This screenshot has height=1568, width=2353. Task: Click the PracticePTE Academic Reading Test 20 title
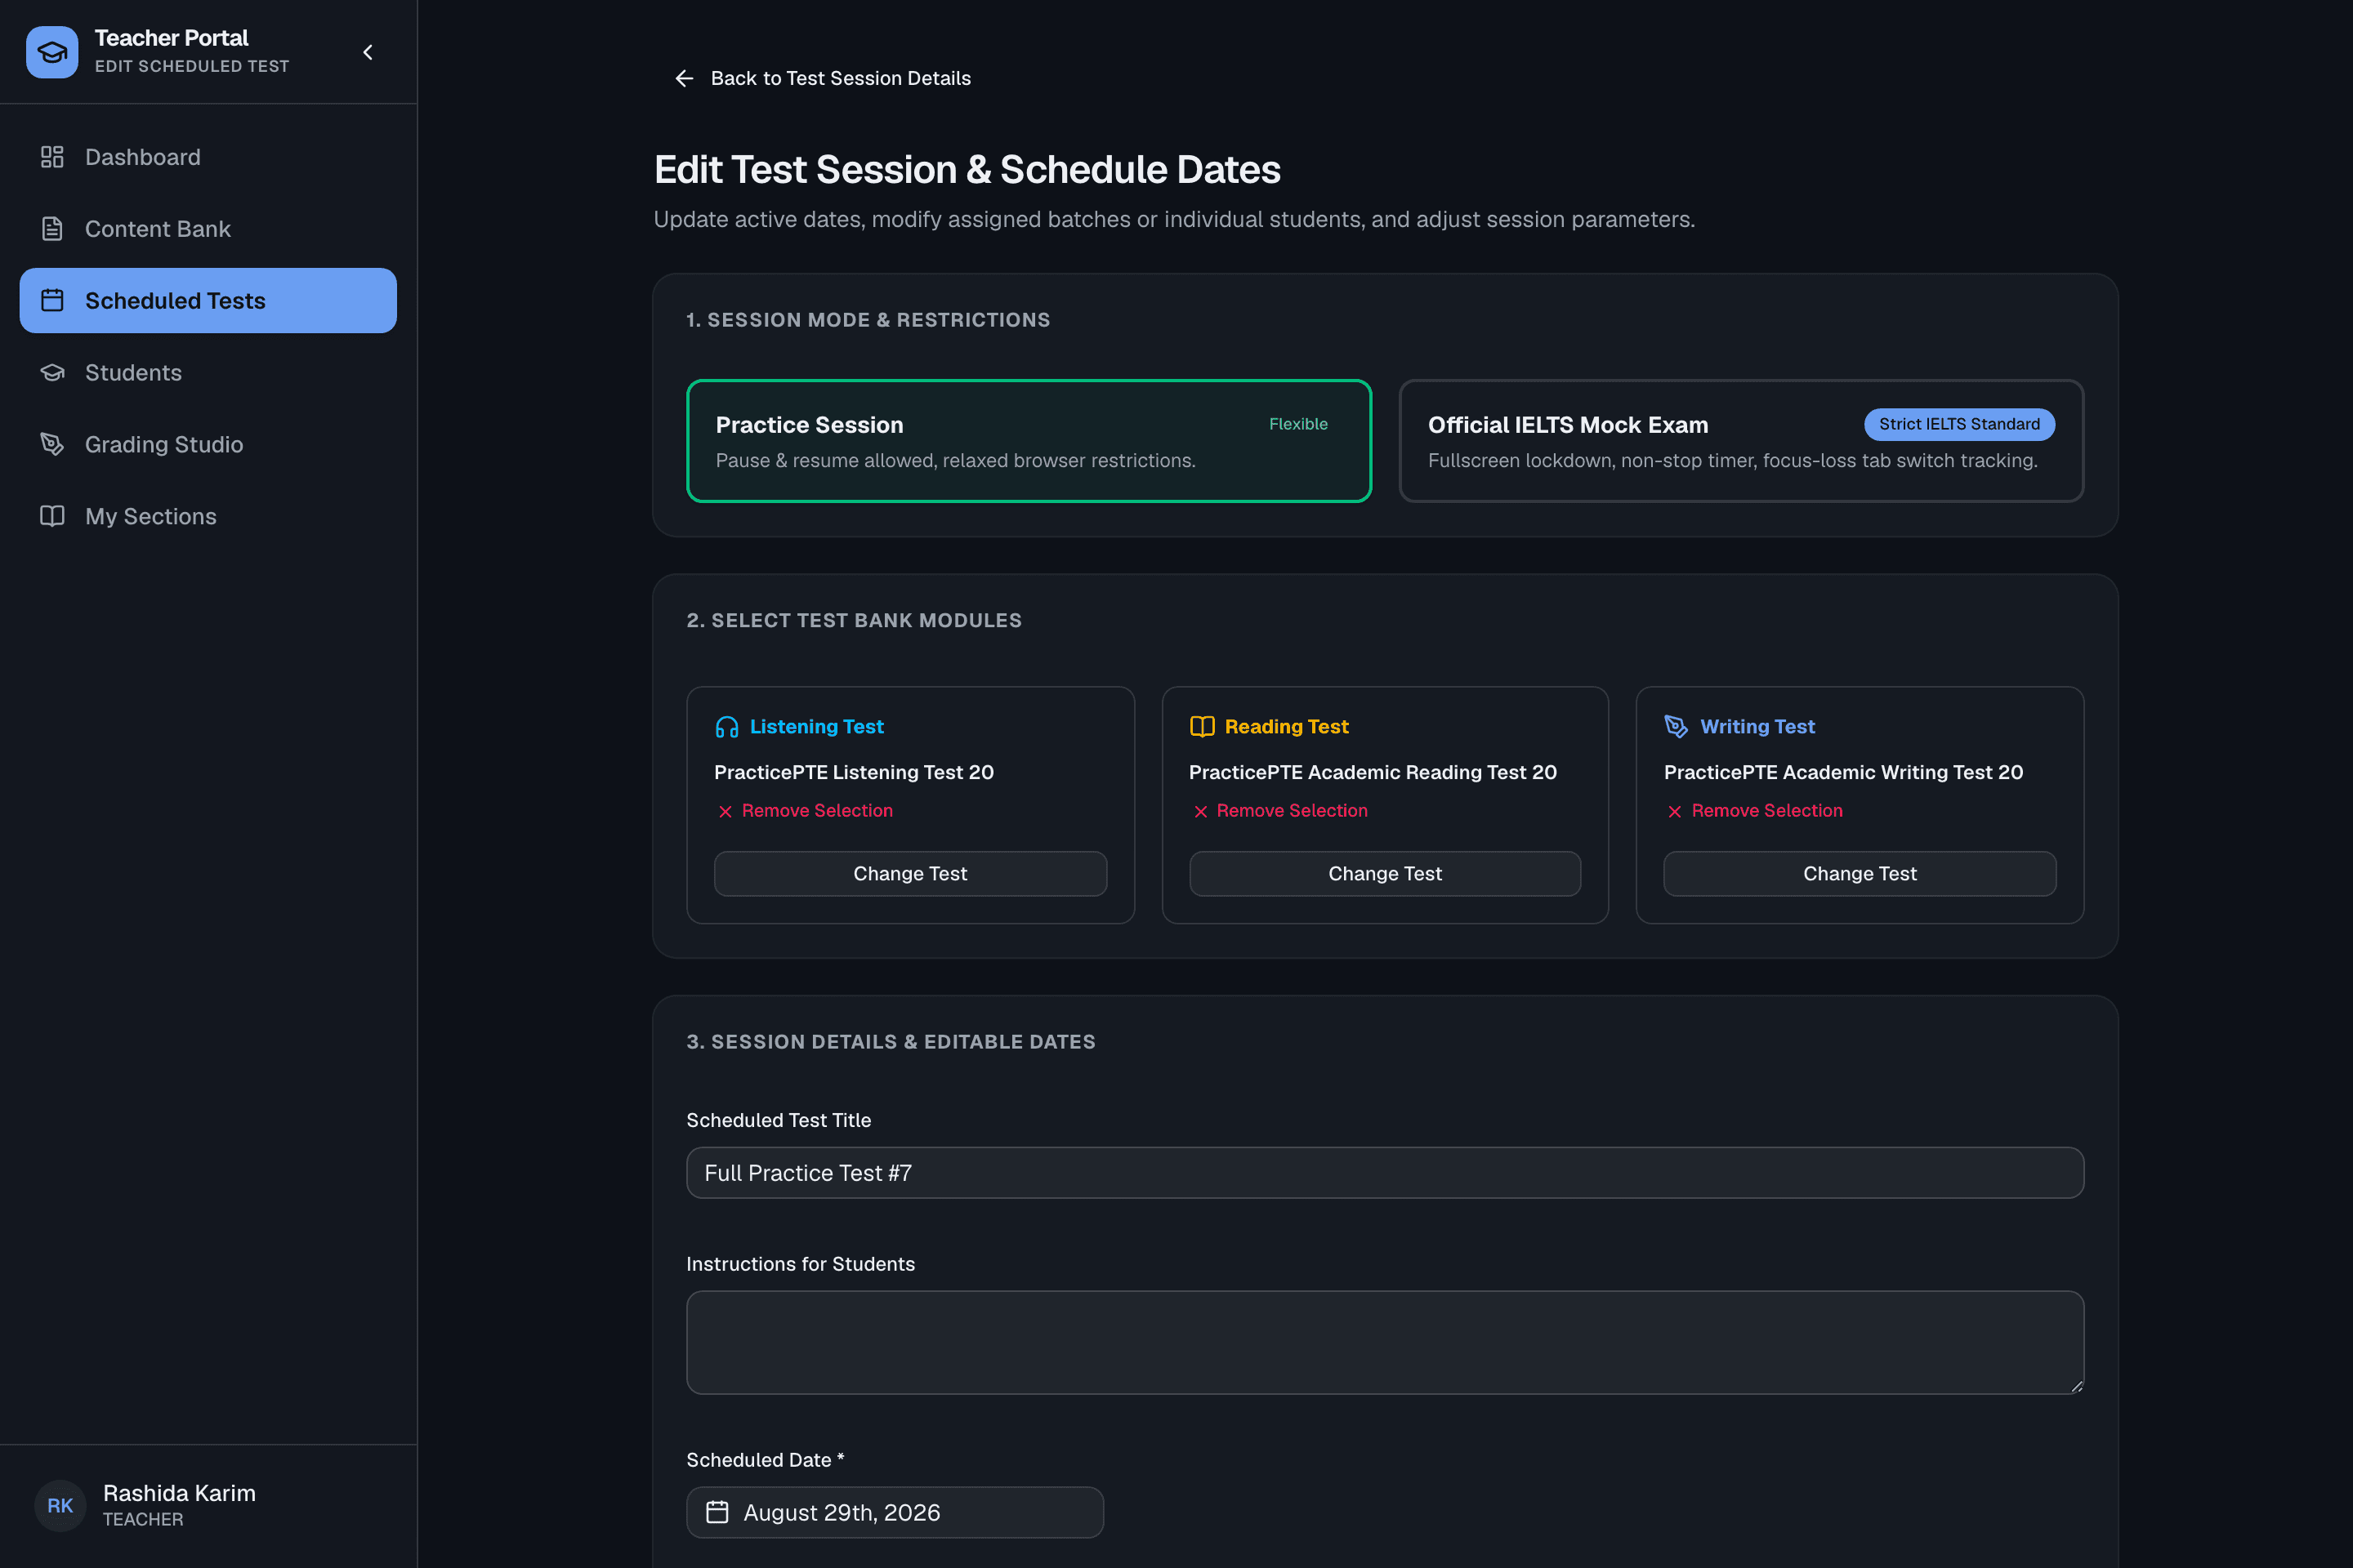pos(1373,772)
